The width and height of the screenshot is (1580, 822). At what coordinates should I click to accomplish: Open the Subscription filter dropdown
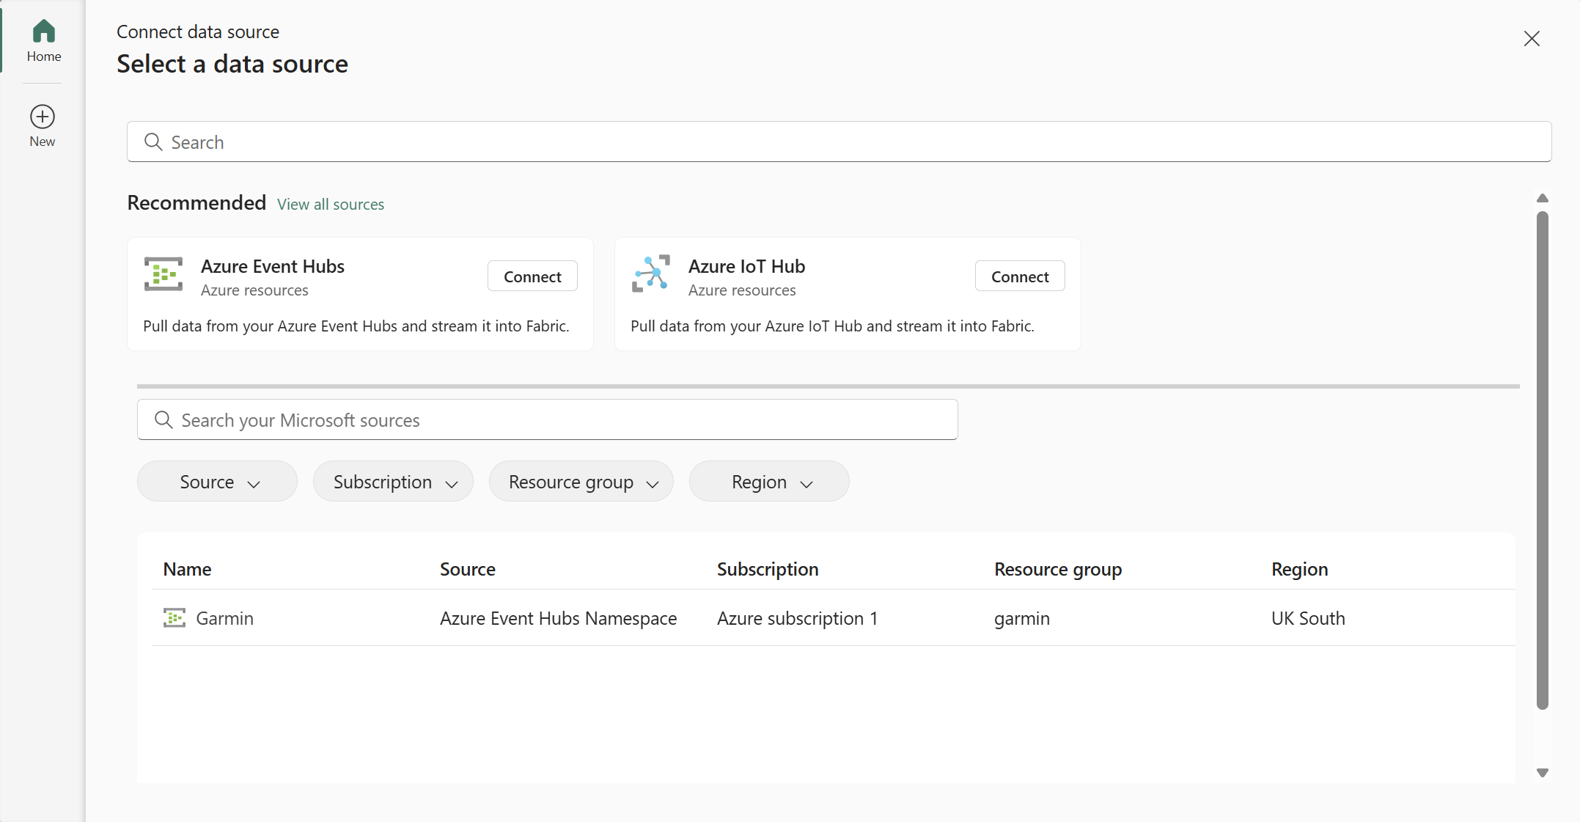coord(393,482)
